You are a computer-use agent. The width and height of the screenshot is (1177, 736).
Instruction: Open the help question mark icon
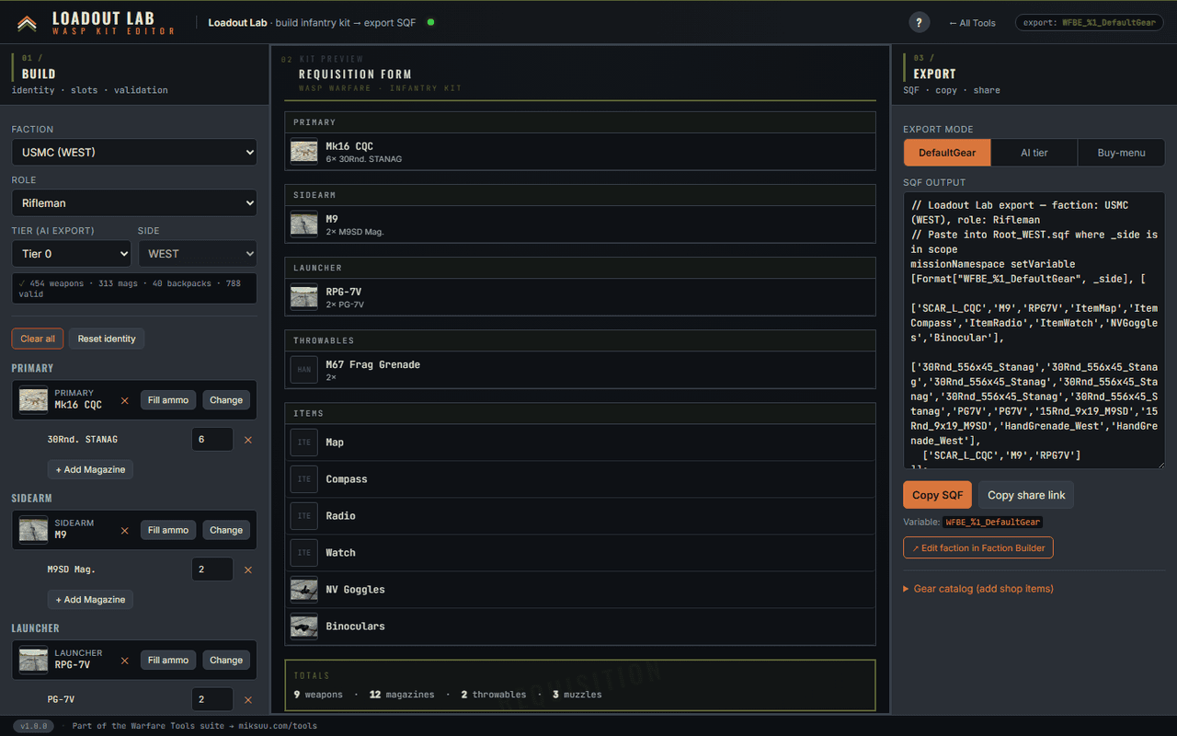point(919,23)
